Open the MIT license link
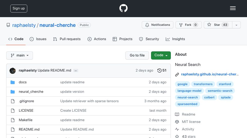The width and height of the screenshot is (247, 138). [x=191, y=122]
